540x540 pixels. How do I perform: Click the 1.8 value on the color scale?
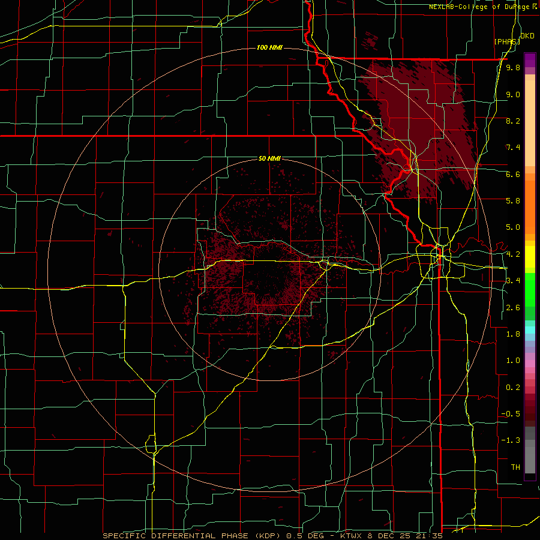pyautogui.click(x=513, y=334)
